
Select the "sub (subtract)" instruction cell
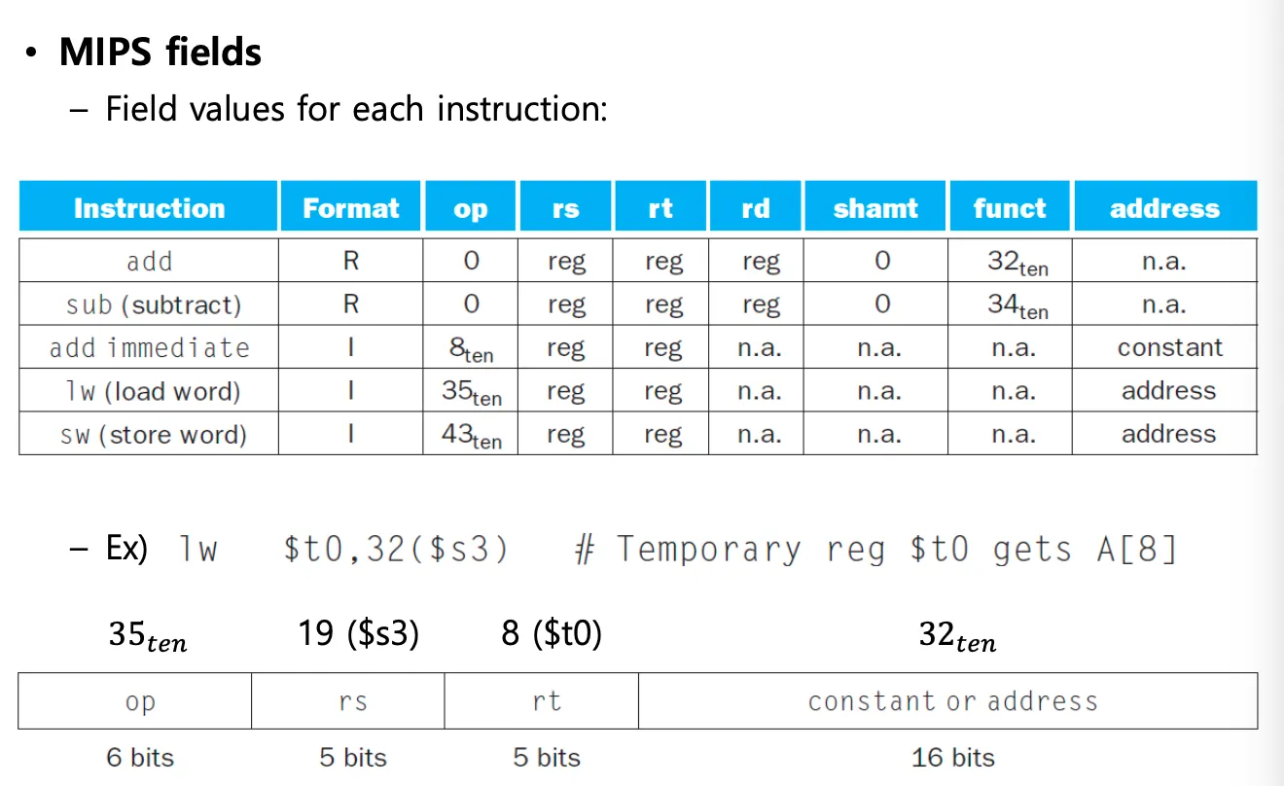pyautogui.click(x=153, y=304)
